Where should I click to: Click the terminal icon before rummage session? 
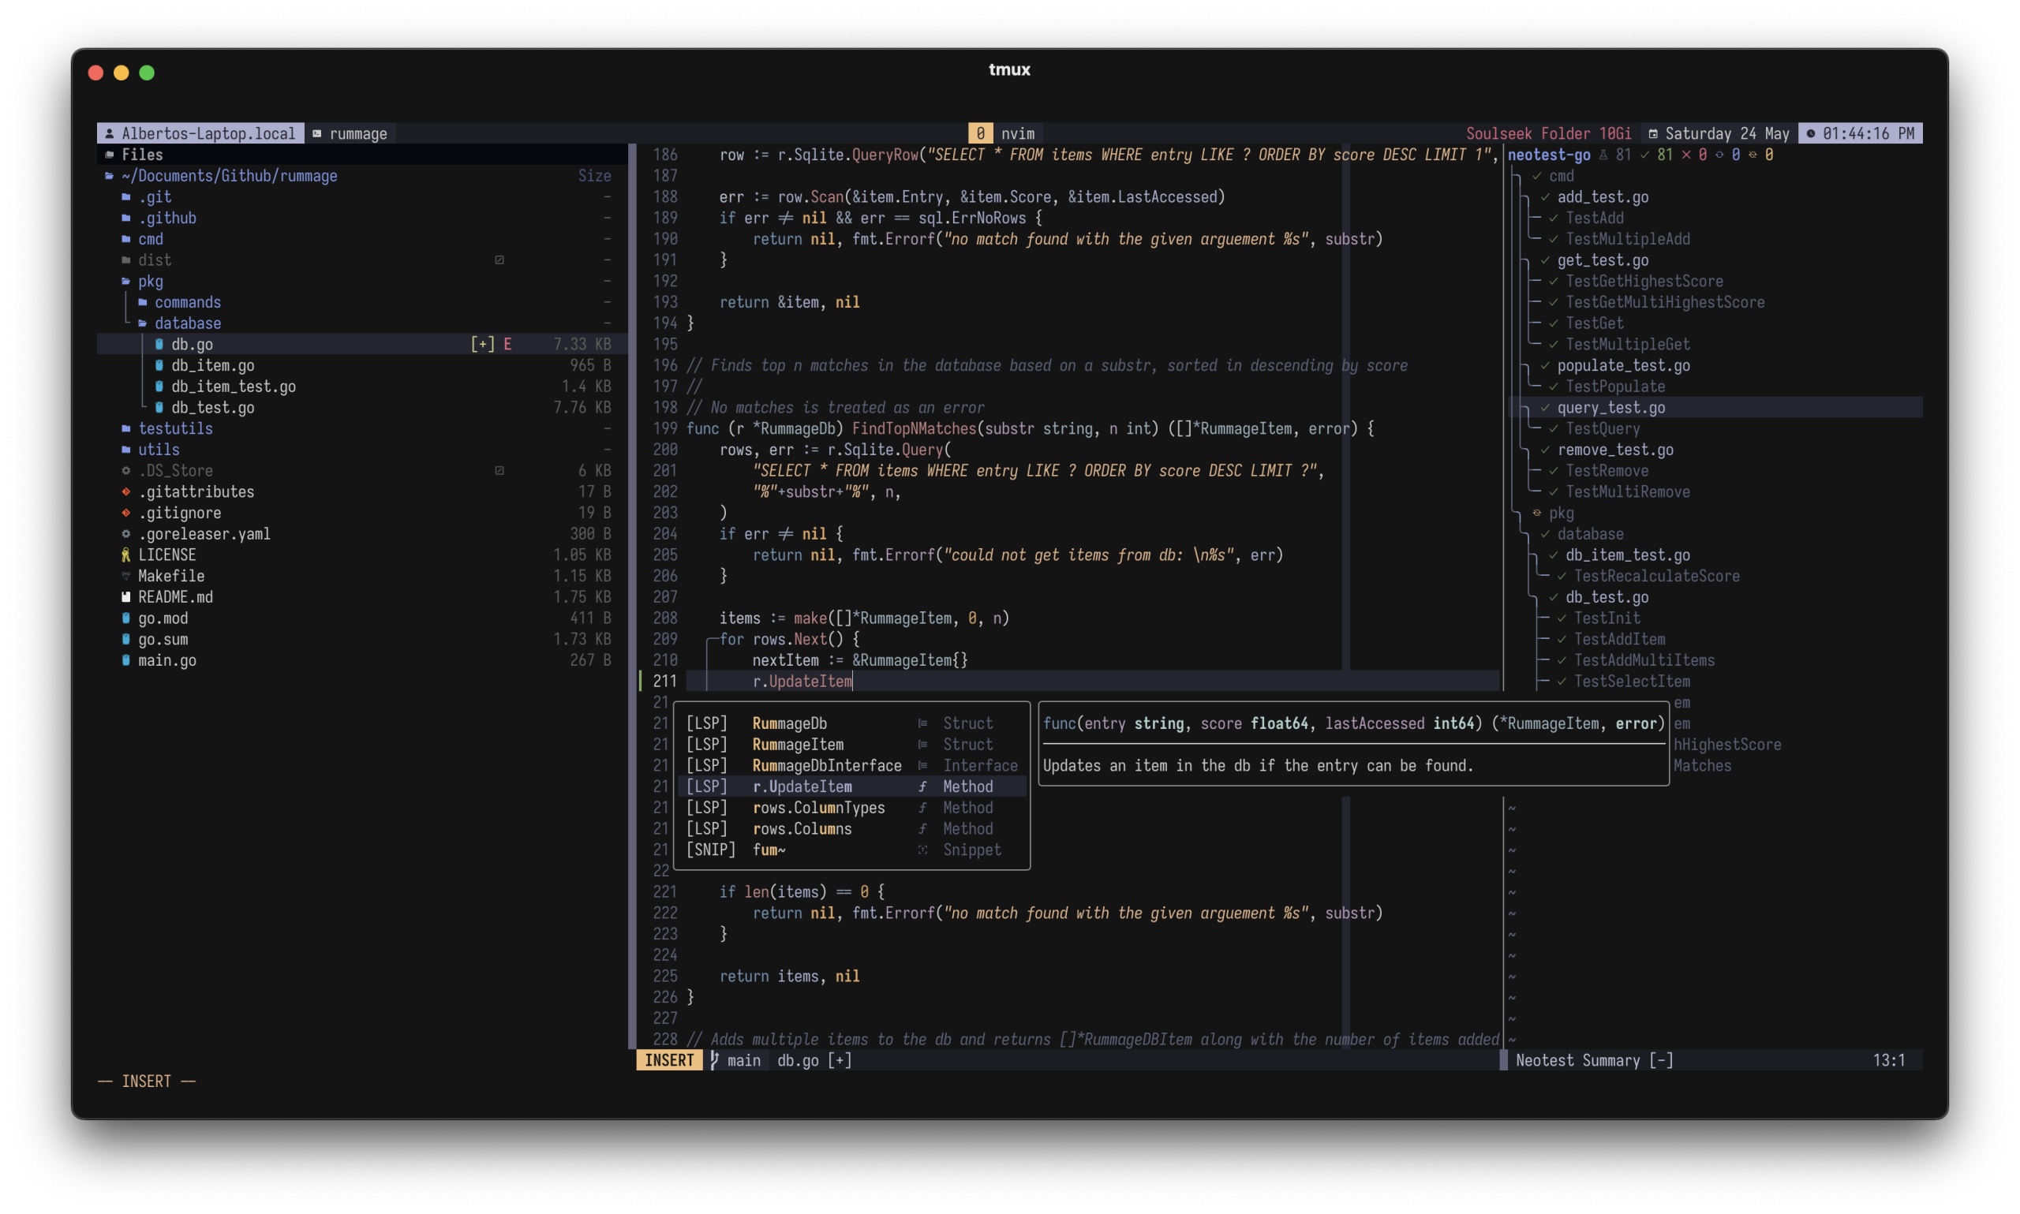point(316,133)
